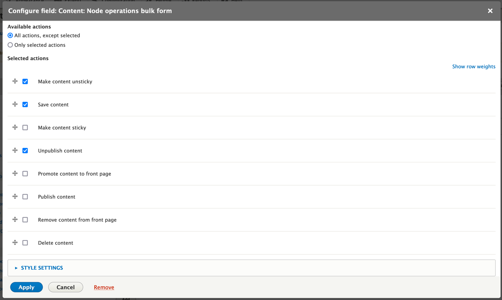Click the Apply button
Screen dimensions: 502x300
(26, 287)
